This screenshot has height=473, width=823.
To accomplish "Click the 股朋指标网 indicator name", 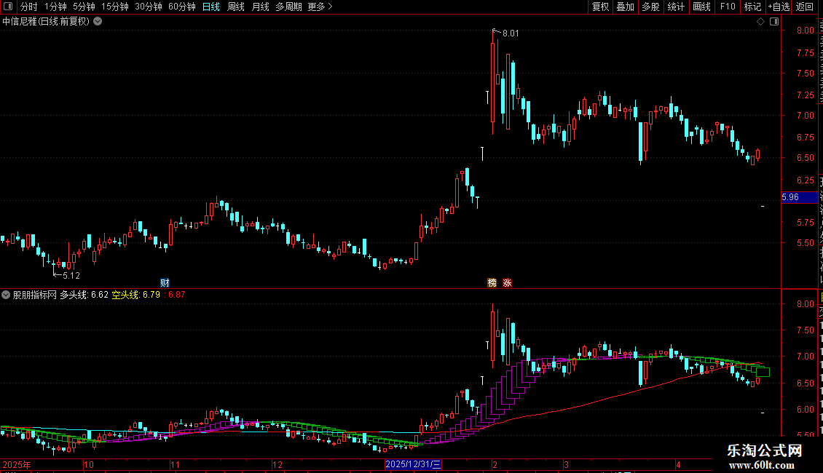I will 35,295.
